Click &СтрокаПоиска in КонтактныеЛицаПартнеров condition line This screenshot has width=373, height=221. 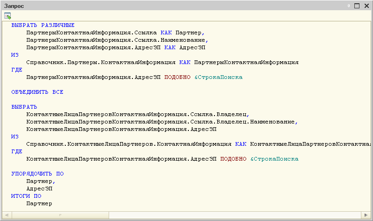click(275, 159)
